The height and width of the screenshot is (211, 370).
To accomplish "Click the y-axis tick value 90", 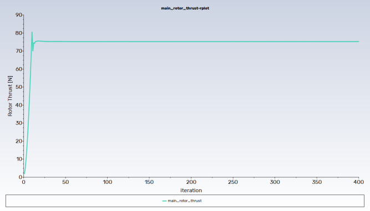I will [x=19, y=15].
